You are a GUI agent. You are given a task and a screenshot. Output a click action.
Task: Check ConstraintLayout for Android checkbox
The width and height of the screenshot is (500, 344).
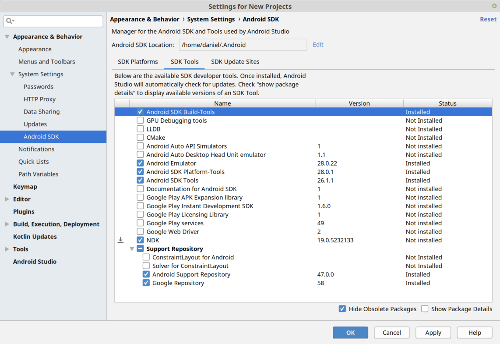(x=146, y=257)
